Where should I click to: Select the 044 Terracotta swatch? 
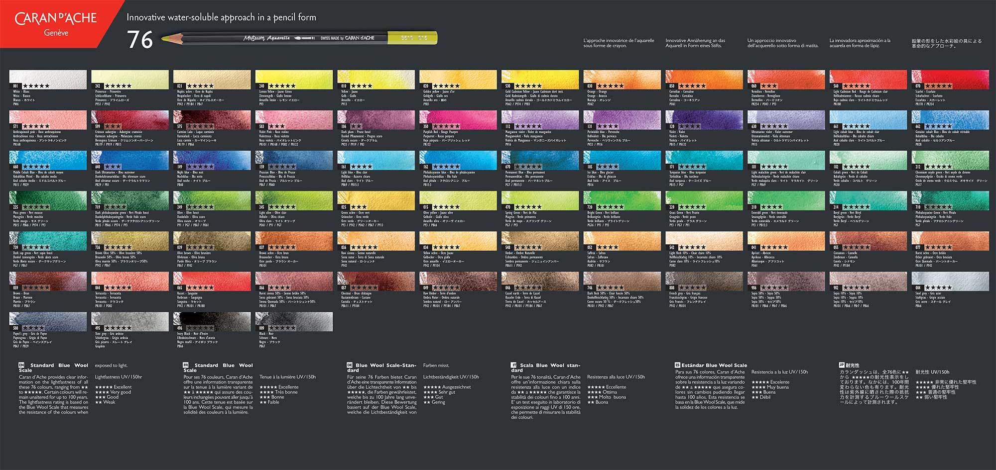[130, 282]
